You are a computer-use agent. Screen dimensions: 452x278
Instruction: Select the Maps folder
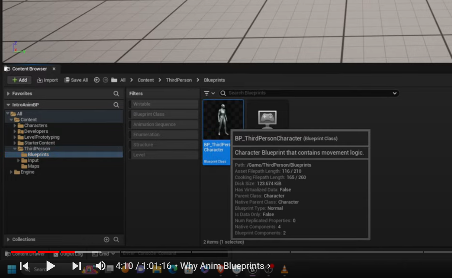coord(33,166)
